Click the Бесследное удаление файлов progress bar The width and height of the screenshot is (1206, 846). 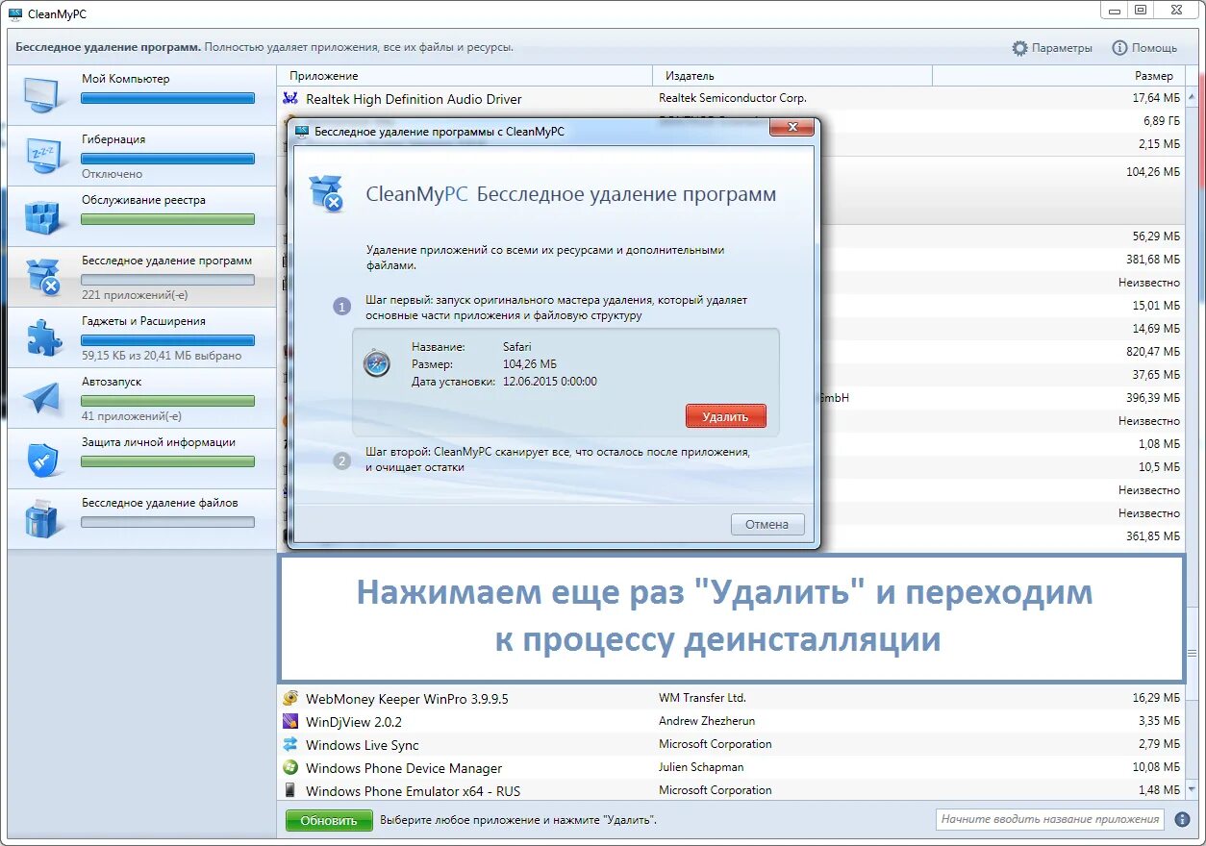[168, 522]
